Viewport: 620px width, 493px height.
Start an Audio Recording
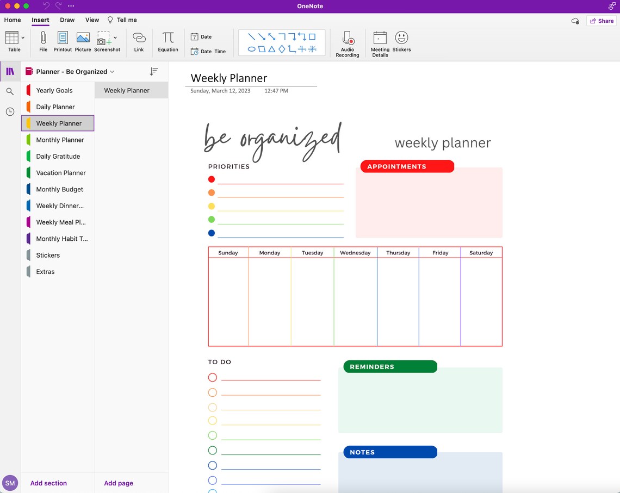click(347, 41)
